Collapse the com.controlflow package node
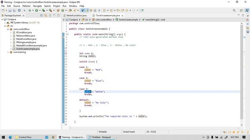The image size is (250, 140). pyautogui.click(x=8, y=29)
